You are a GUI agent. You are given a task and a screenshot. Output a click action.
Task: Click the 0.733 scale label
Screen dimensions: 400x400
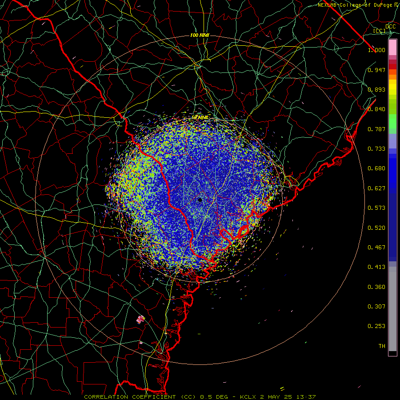click(x=376, y=149)
